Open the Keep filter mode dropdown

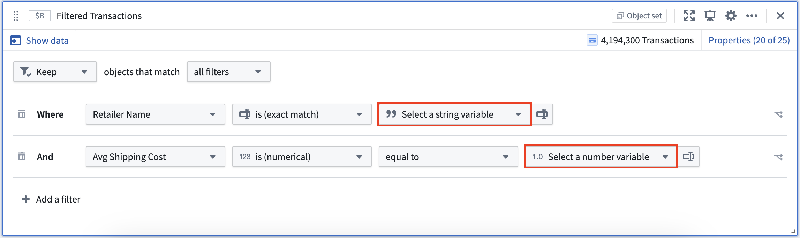pyautogui.click(x=55, y=72)
